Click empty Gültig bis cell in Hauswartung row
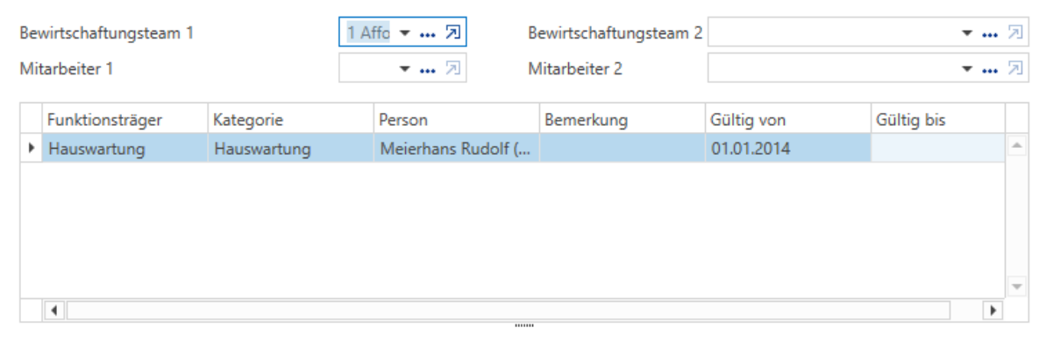The width and height of the screenshot is (1046, 342). click(938, 149)
